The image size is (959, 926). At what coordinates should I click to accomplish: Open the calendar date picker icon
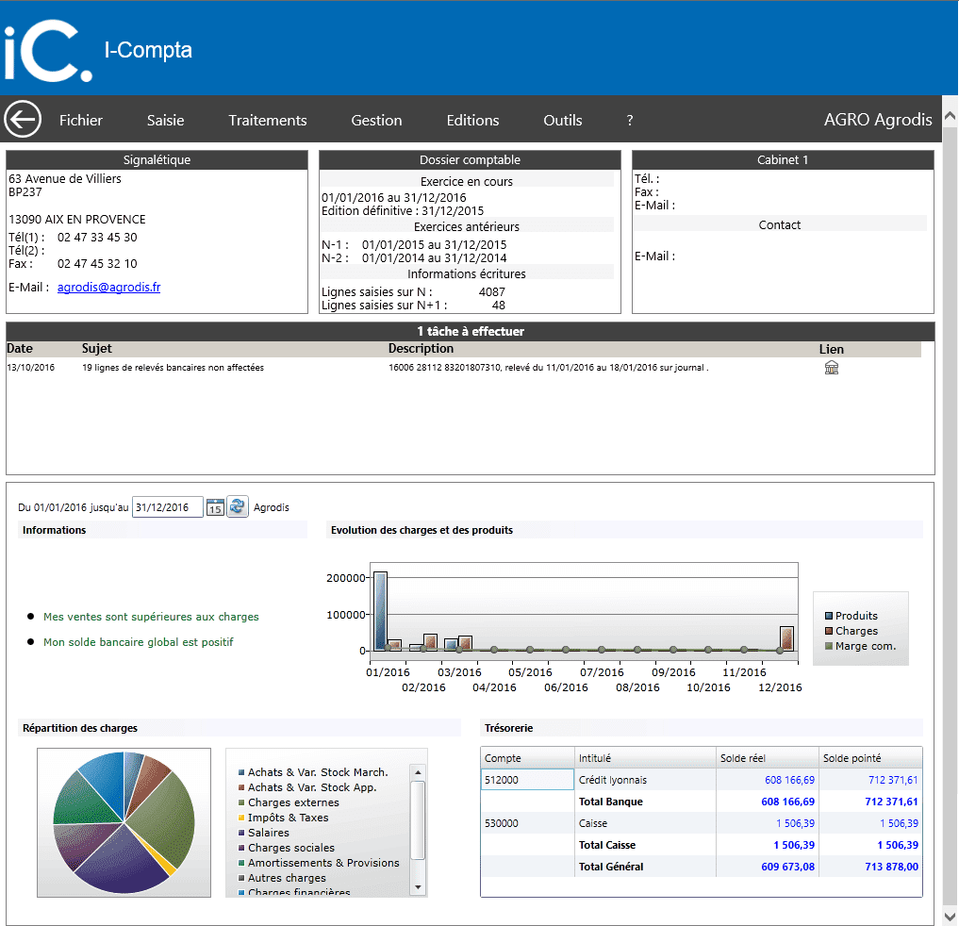(215, 507)
